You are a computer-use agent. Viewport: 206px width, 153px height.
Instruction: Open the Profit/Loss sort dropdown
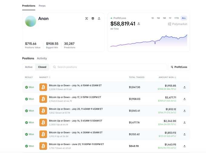tap(179, 67)
